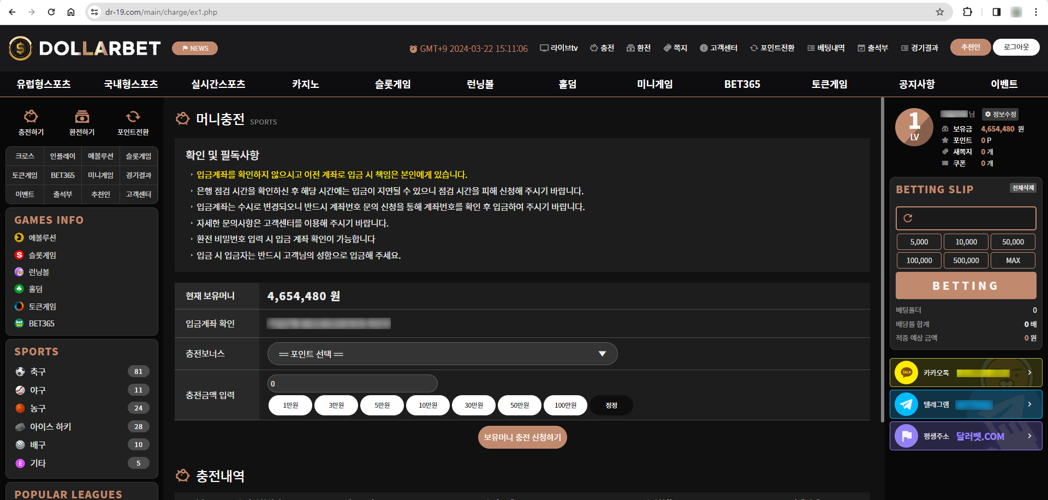Click the MAX bet amount button
The width and height of the screenshot is (1048, 500).
(x=1013, y=260)
